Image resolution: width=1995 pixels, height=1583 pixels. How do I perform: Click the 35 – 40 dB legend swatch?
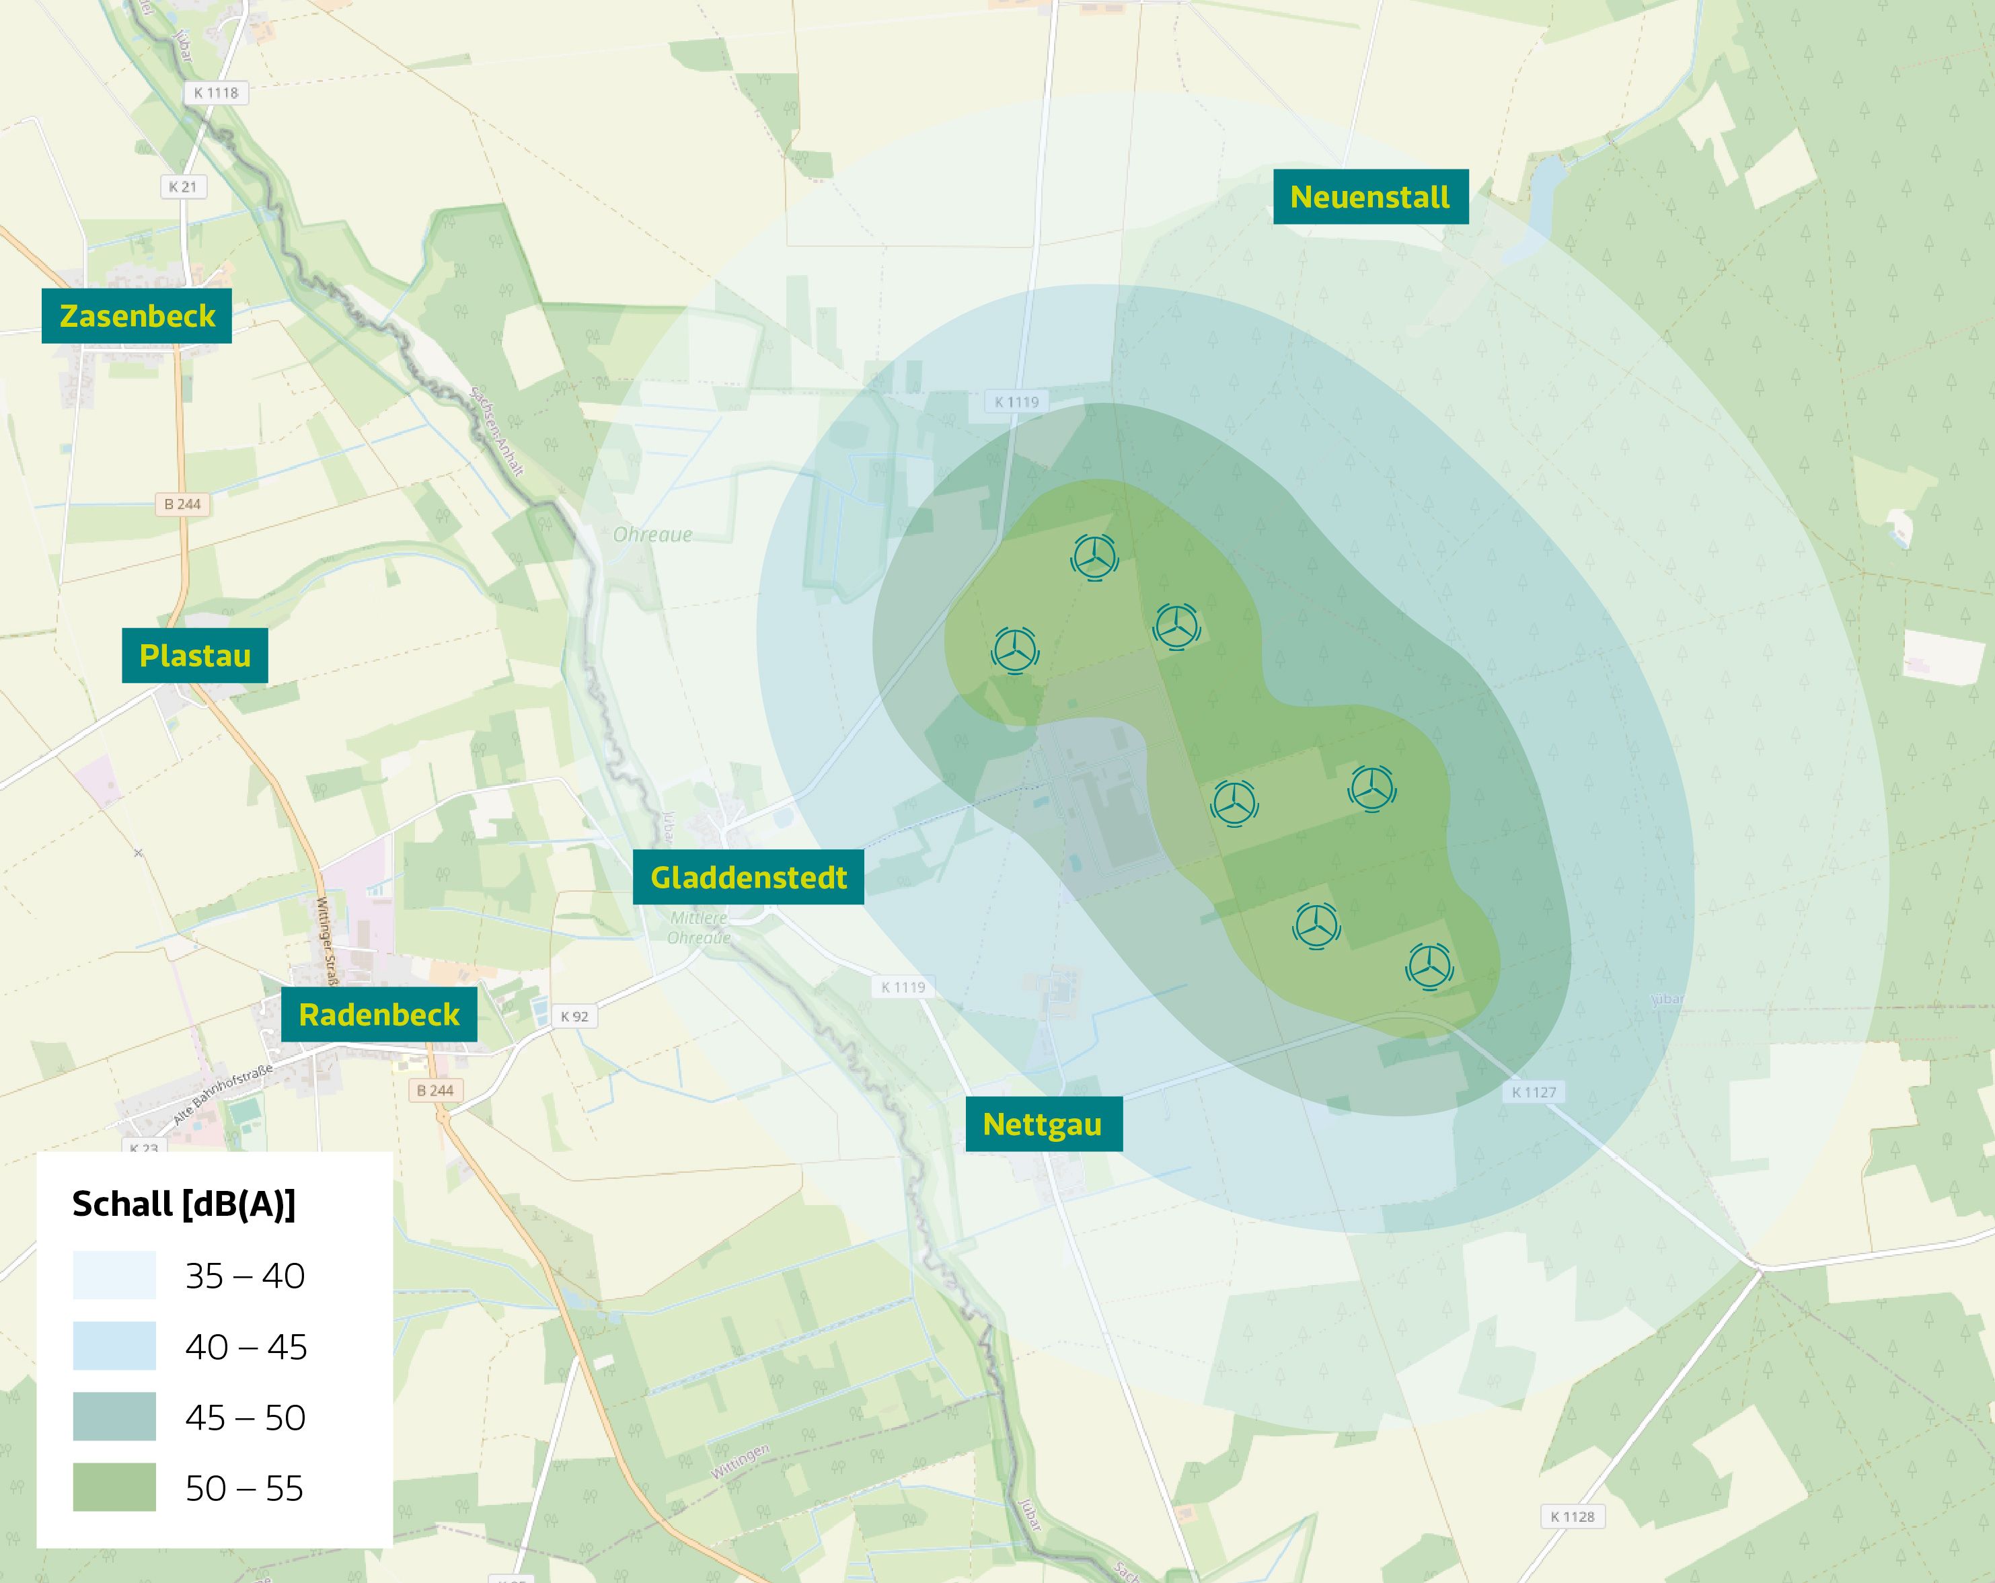click(x=115, y=1275)
